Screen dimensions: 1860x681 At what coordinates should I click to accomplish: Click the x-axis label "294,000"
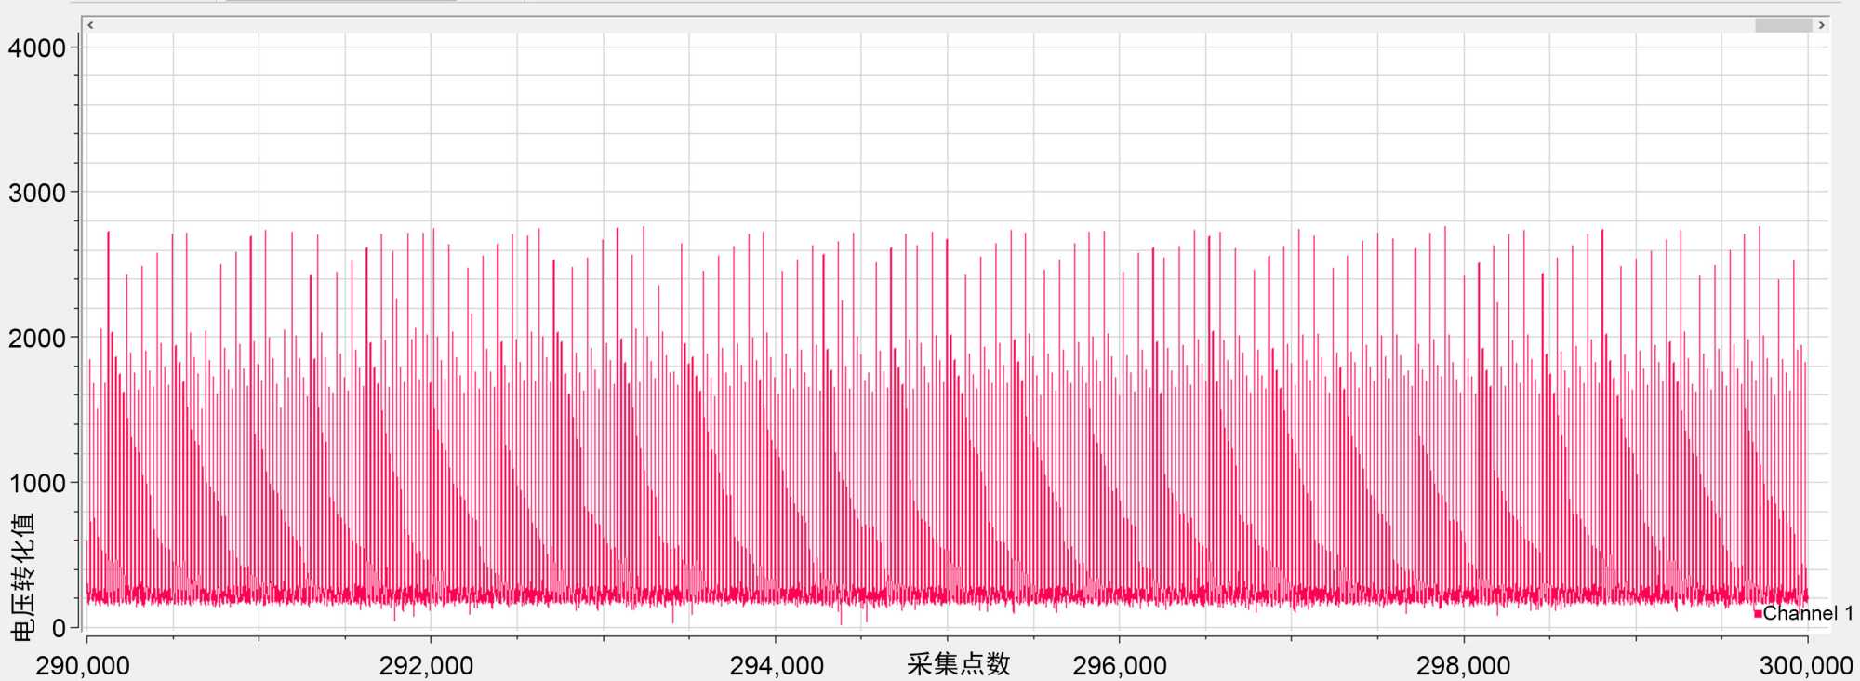click(777, 666)
